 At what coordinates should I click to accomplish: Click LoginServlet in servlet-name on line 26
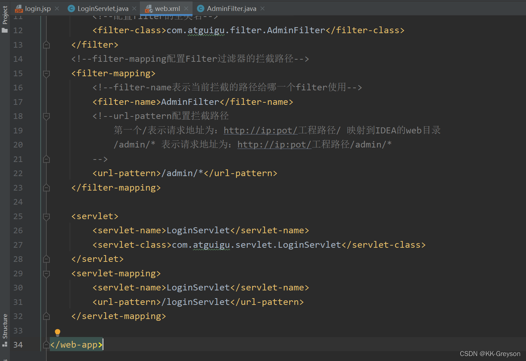198,230
